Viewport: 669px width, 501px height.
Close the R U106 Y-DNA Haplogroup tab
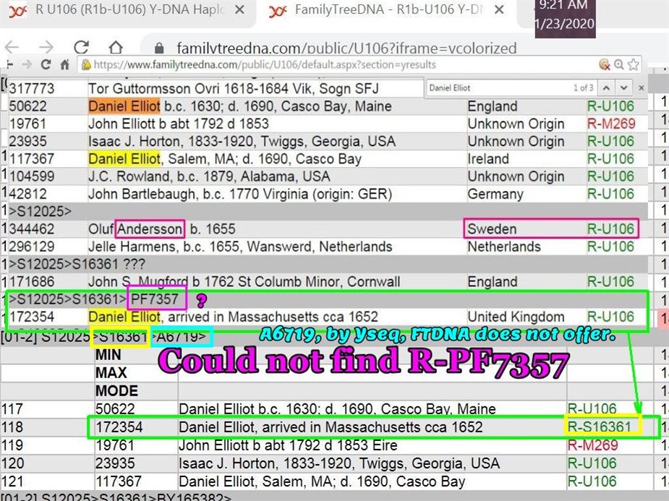click(240, 12)
